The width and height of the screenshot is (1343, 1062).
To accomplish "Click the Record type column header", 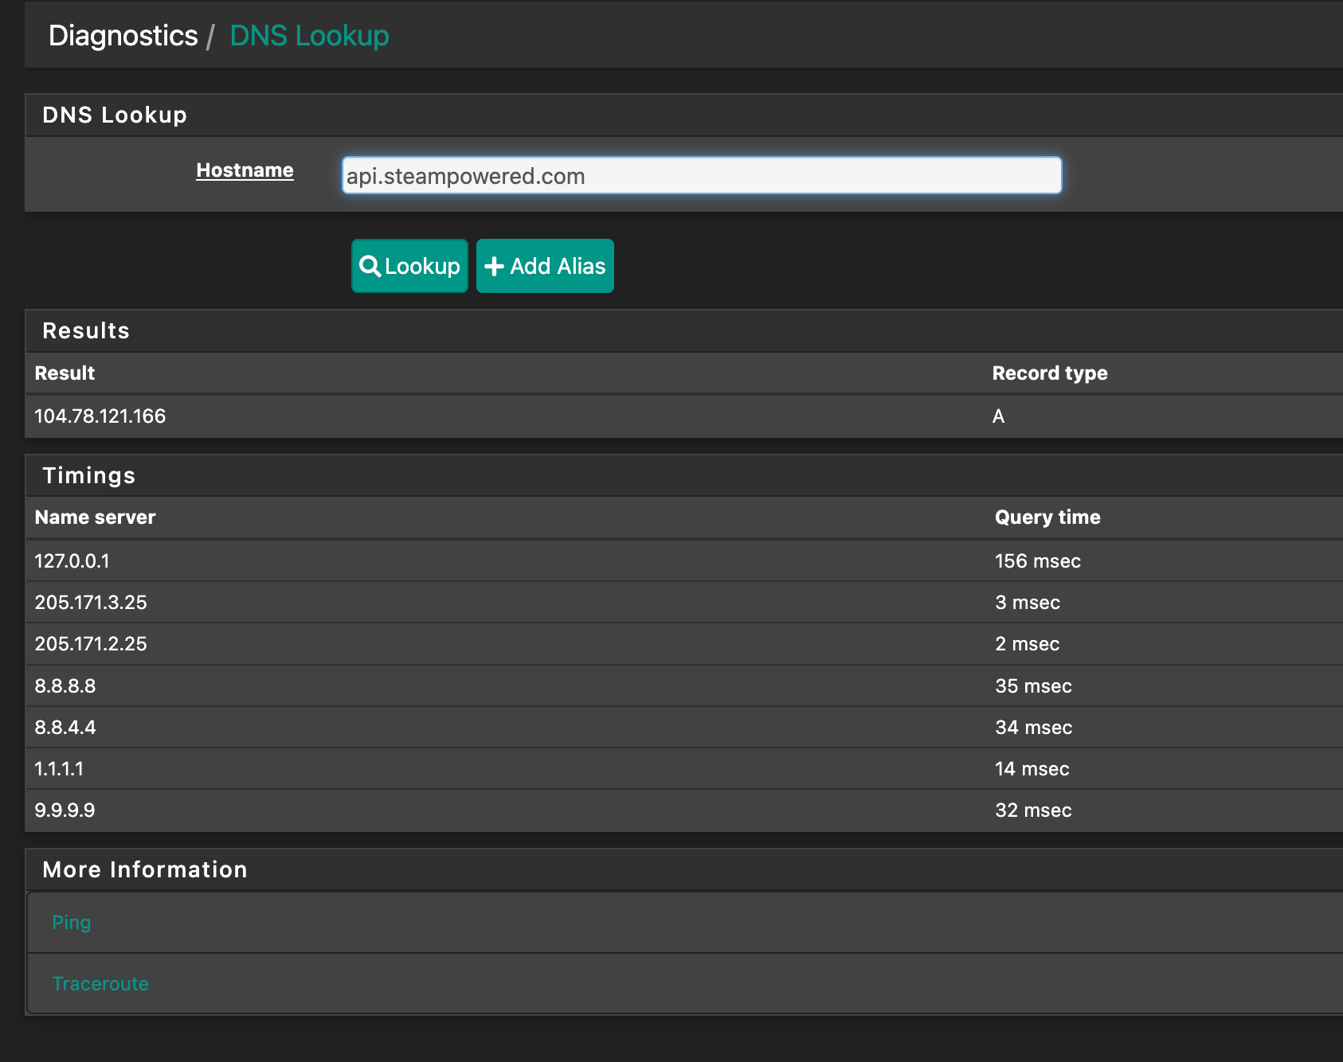I will click(1050, 373).
